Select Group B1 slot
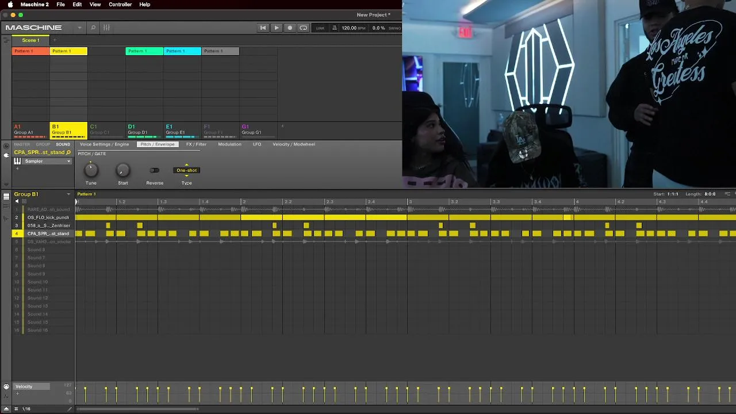Screen dimensions: 736x414 pos(69,130)
